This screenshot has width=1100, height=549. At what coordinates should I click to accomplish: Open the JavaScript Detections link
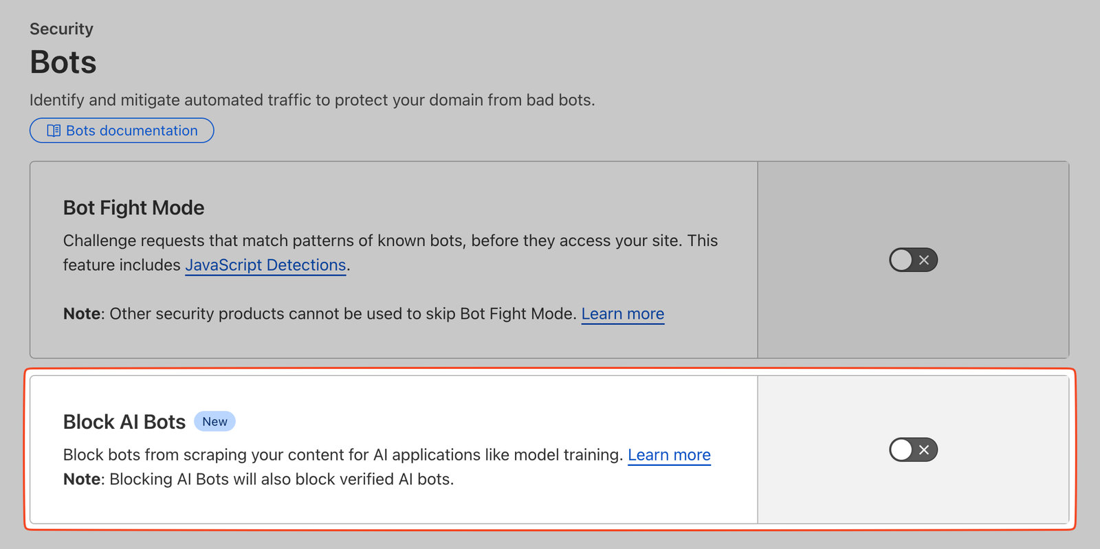click(x=265, y=265)
